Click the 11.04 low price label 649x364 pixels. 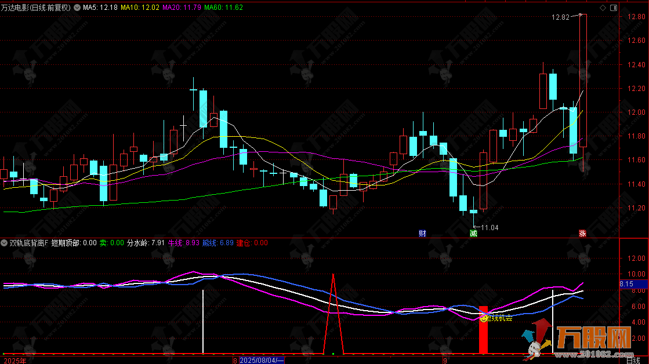[490, 227]
